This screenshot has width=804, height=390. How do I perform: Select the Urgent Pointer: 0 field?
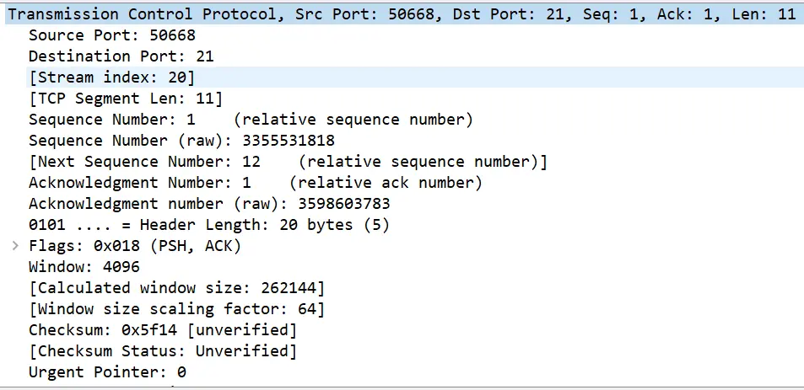107,371
